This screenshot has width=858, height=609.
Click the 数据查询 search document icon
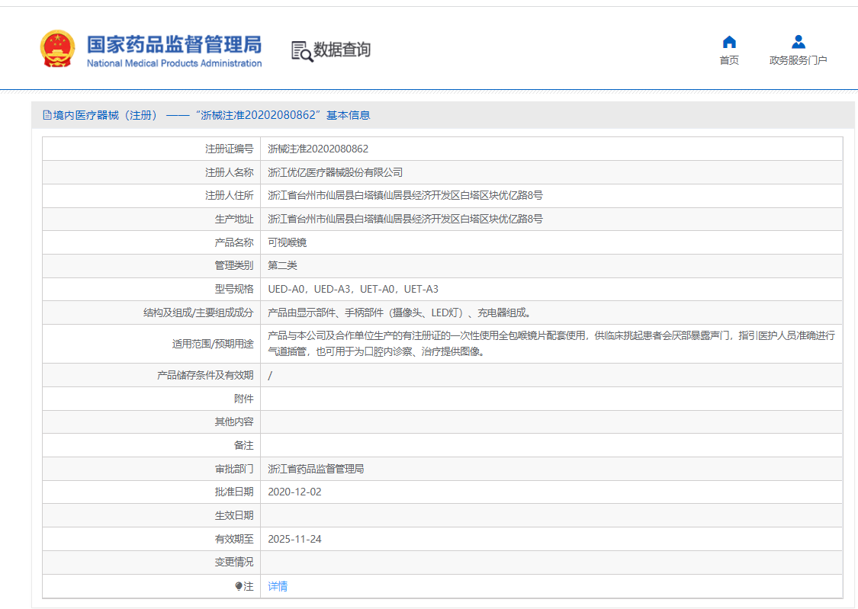[x=302, y=51]
